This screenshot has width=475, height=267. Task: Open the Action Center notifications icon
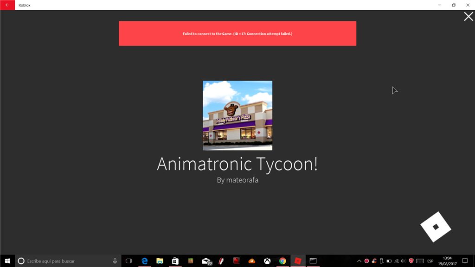point(465,261)
